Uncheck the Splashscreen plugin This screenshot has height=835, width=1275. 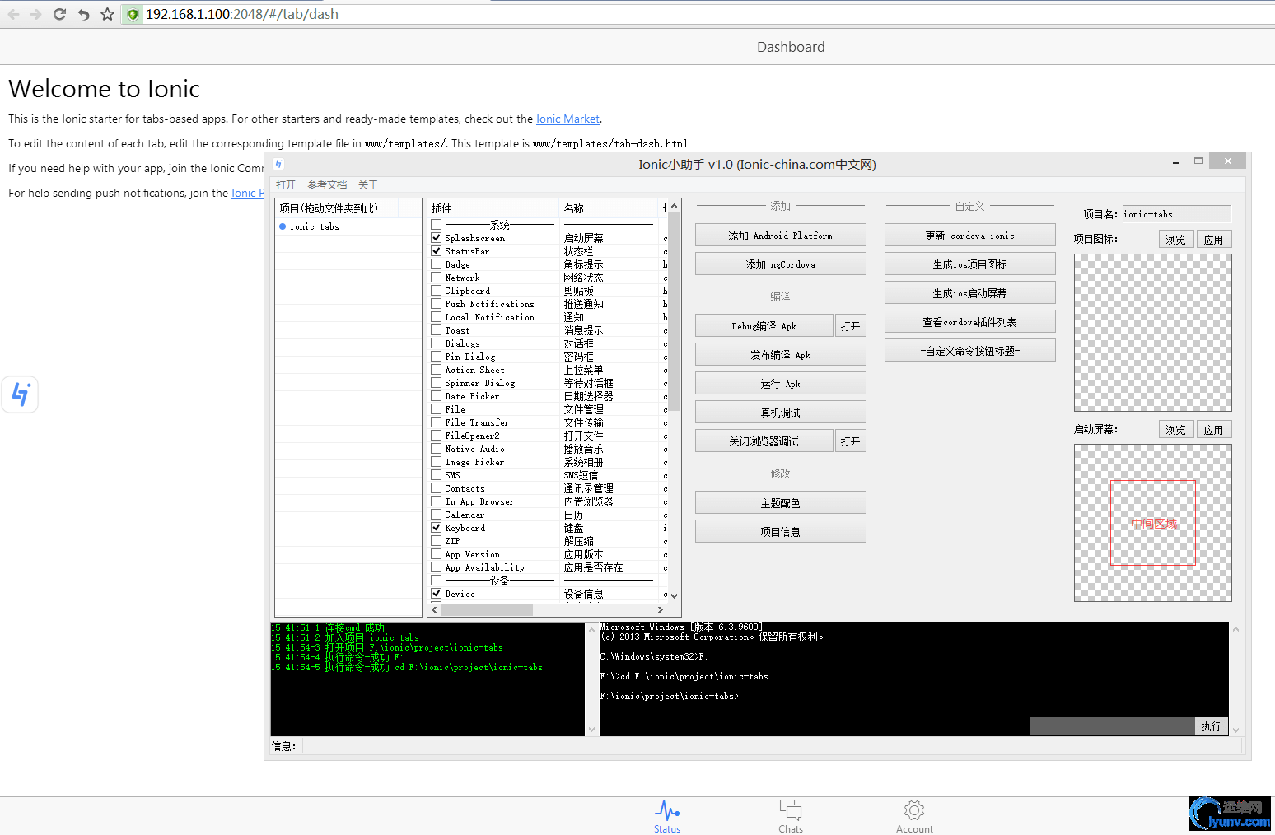click(437, 237)
